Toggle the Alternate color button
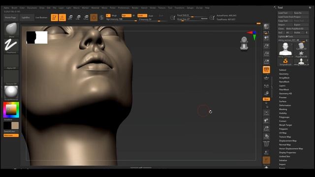This screenshot has width=315, height=177. tap(11, 136)
